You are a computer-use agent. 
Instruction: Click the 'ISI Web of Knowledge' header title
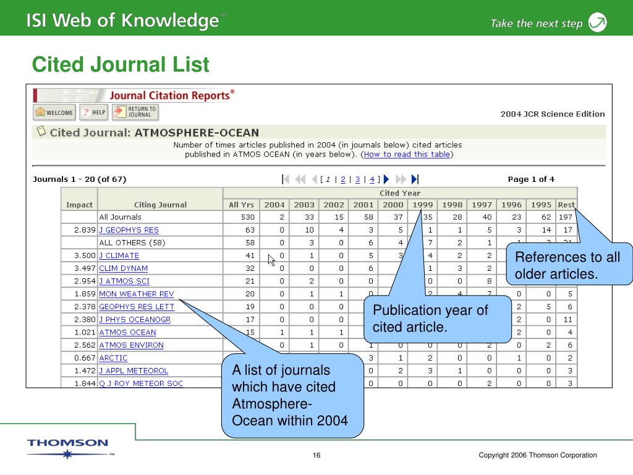pos(123,20)
